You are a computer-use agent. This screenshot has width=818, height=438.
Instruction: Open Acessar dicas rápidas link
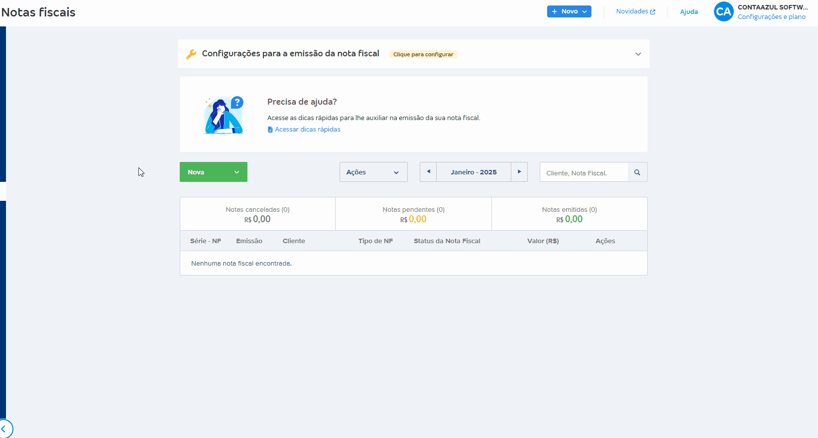(x=307, y=130)
